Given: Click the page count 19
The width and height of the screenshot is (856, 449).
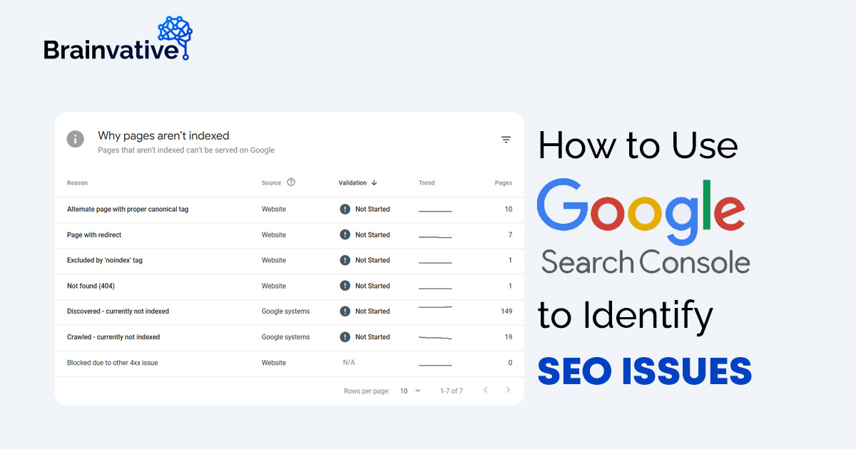Looking at the screenshot, I should click(x=509, y=337).
